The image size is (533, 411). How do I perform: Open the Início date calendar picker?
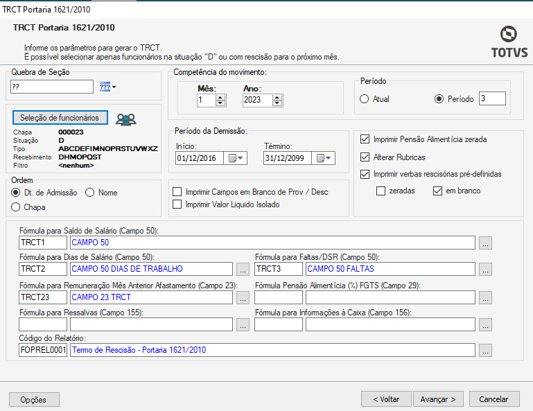click(236, 158)
